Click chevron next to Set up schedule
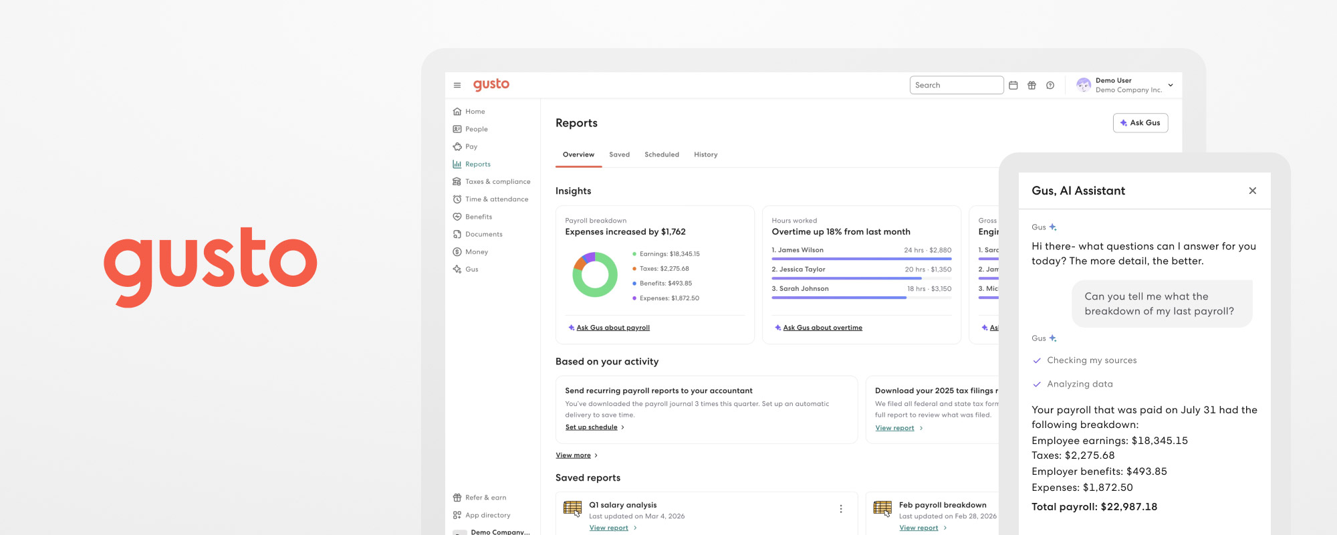 623,427
